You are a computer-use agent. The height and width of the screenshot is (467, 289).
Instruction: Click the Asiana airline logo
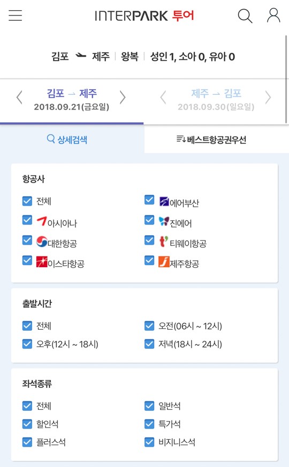[x=42, y=221]
